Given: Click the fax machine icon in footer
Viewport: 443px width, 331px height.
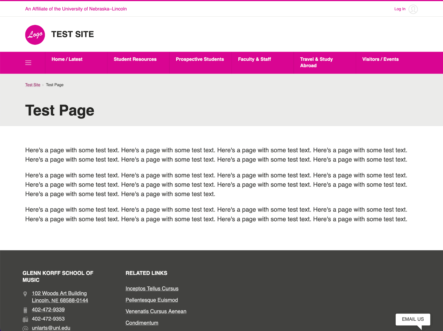Looking at the screenshot, I should (x=25, y=319).
